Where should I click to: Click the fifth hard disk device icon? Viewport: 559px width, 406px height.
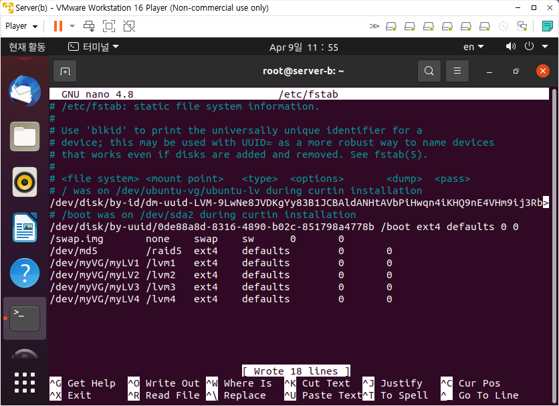click(466, 26)
